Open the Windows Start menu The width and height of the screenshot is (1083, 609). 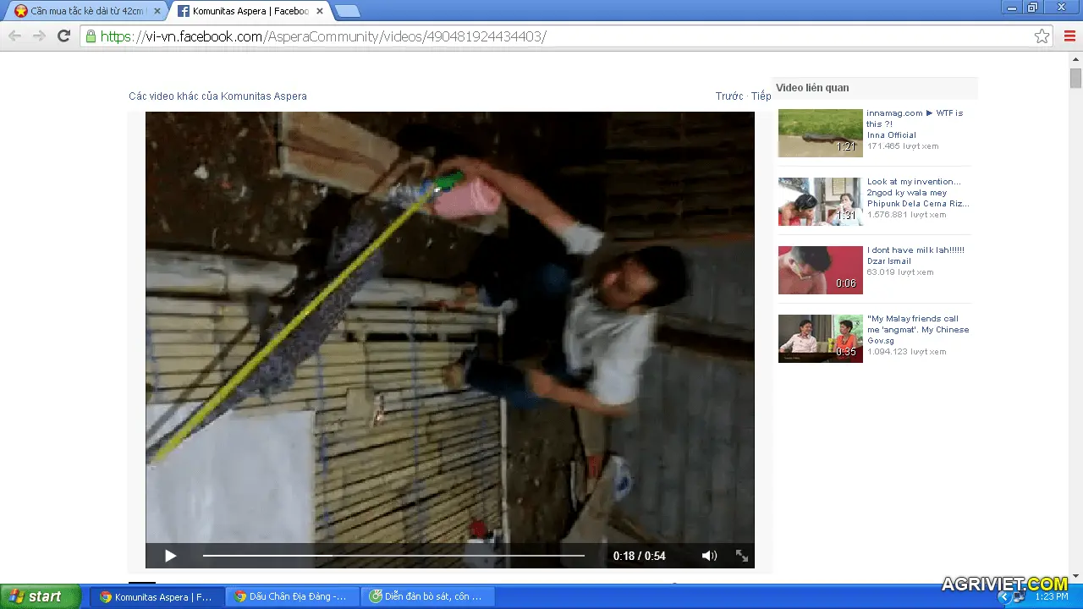point(40,596)
